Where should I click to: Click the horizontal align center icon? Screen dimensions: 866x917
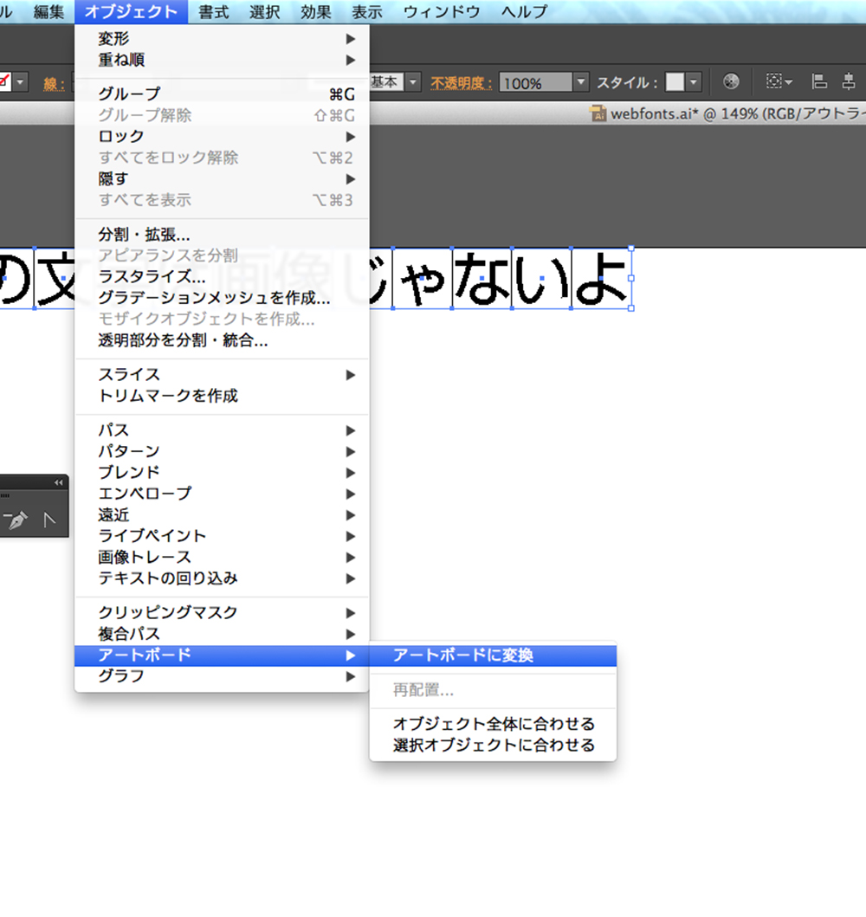pyautogui.click(x=848, y=82)
